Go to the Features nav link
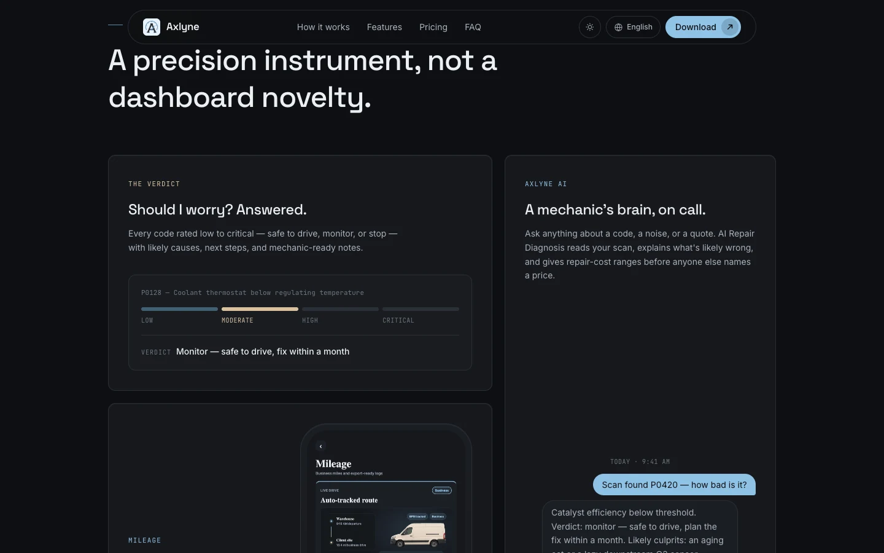The width and height of the screenshot is (884, 553). (x=384, y=27)
